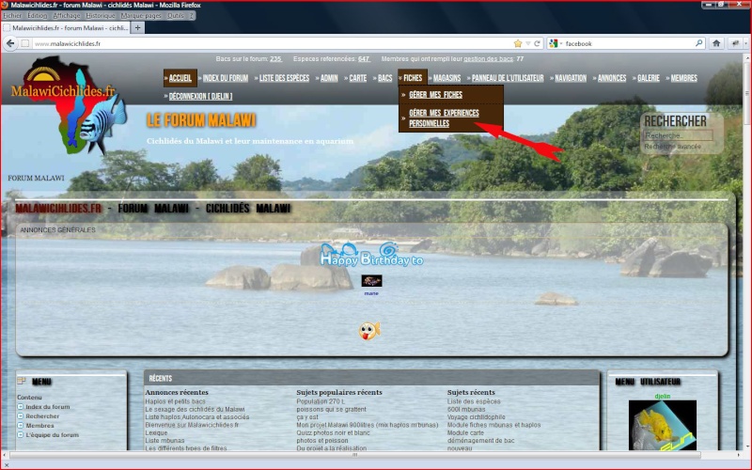Image resolution: width=752 pixels, height=470 pixels.
Task: Click the page identity icon in address bar
Action: [25, 43]
